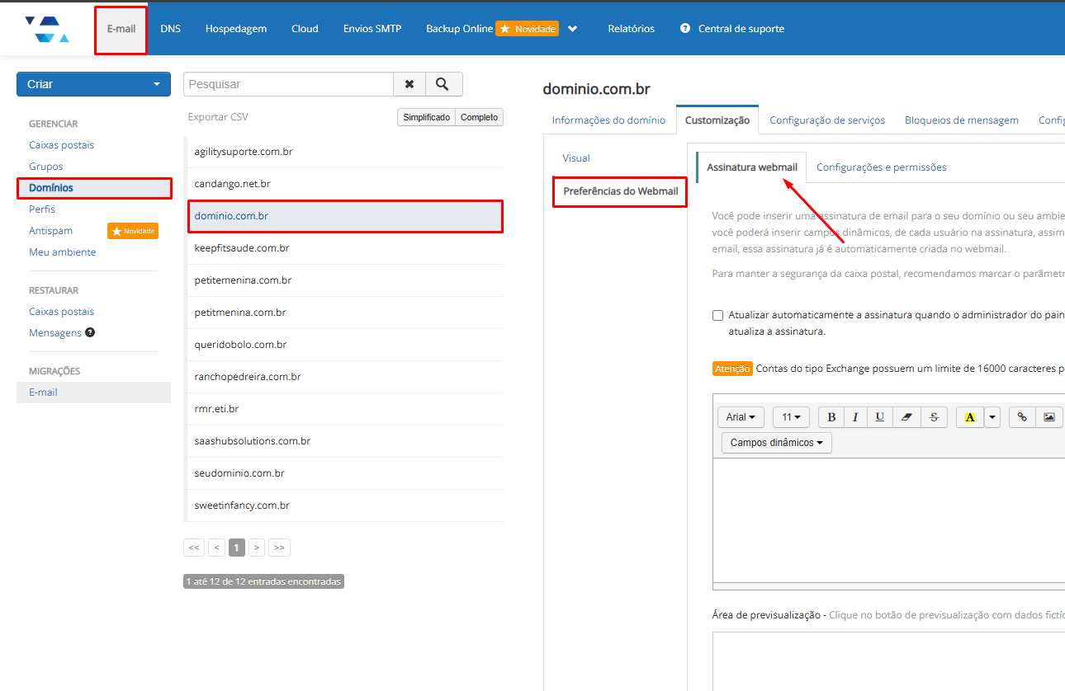Open the Criar dropdown
This screenshot has height=691, width=1065.
pos(93,84)
